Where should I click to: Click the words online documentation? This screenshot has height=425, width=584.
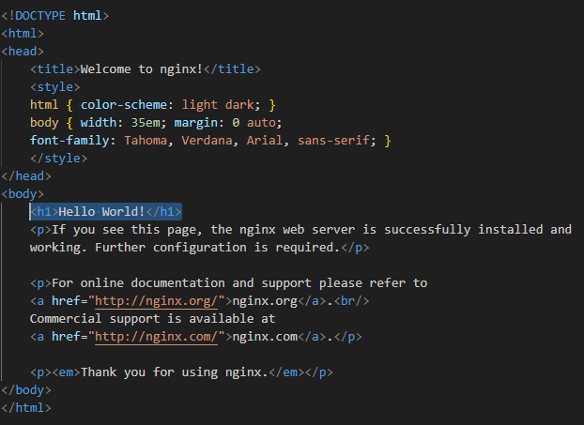tap(153, 283)
